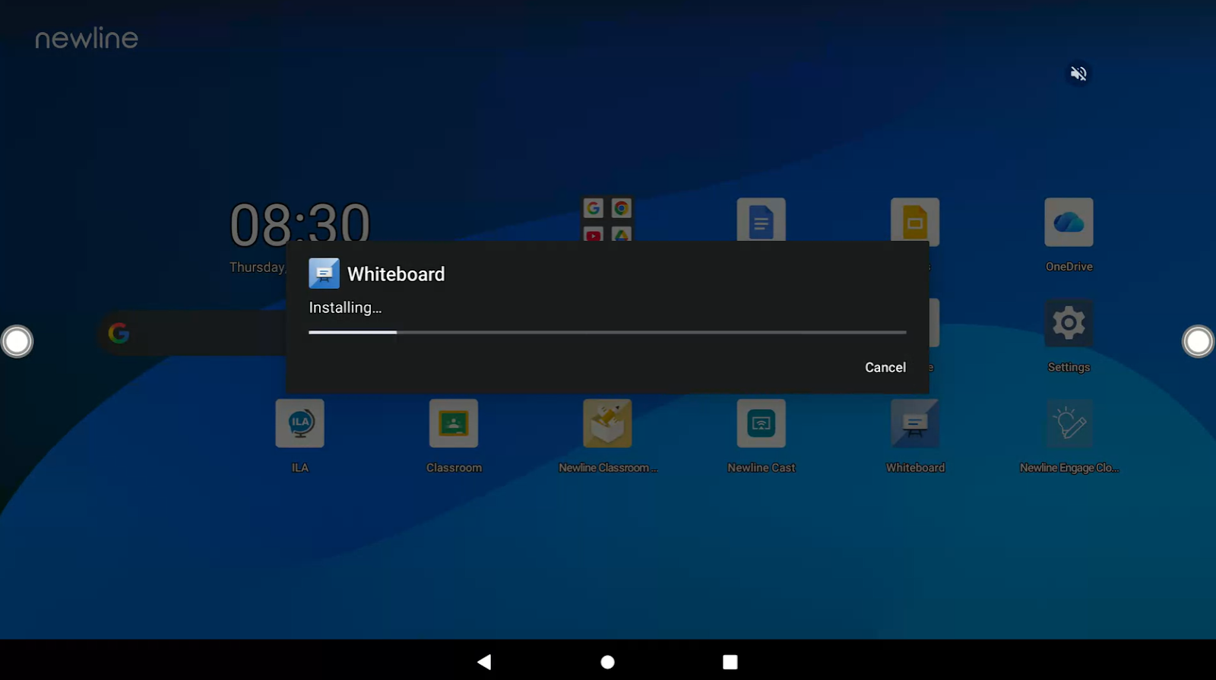Click the Classroom label
The height and width of the screenshot is (680, 1216).
tap(454, 468)
